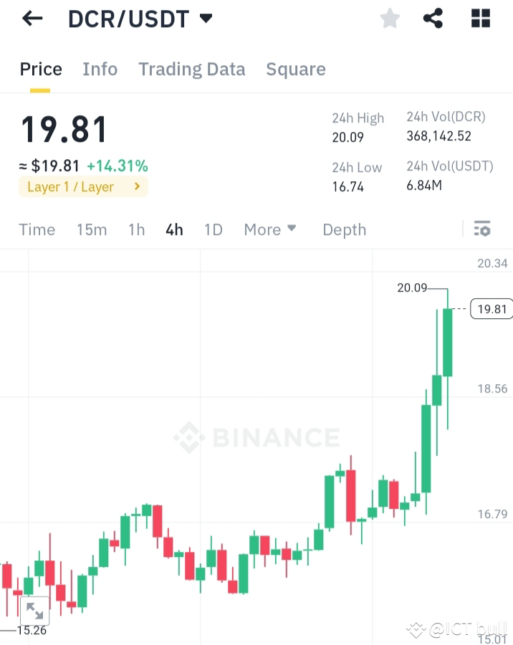Tap the @ICT bull watermark icon
513x645 pixels.
416,629
